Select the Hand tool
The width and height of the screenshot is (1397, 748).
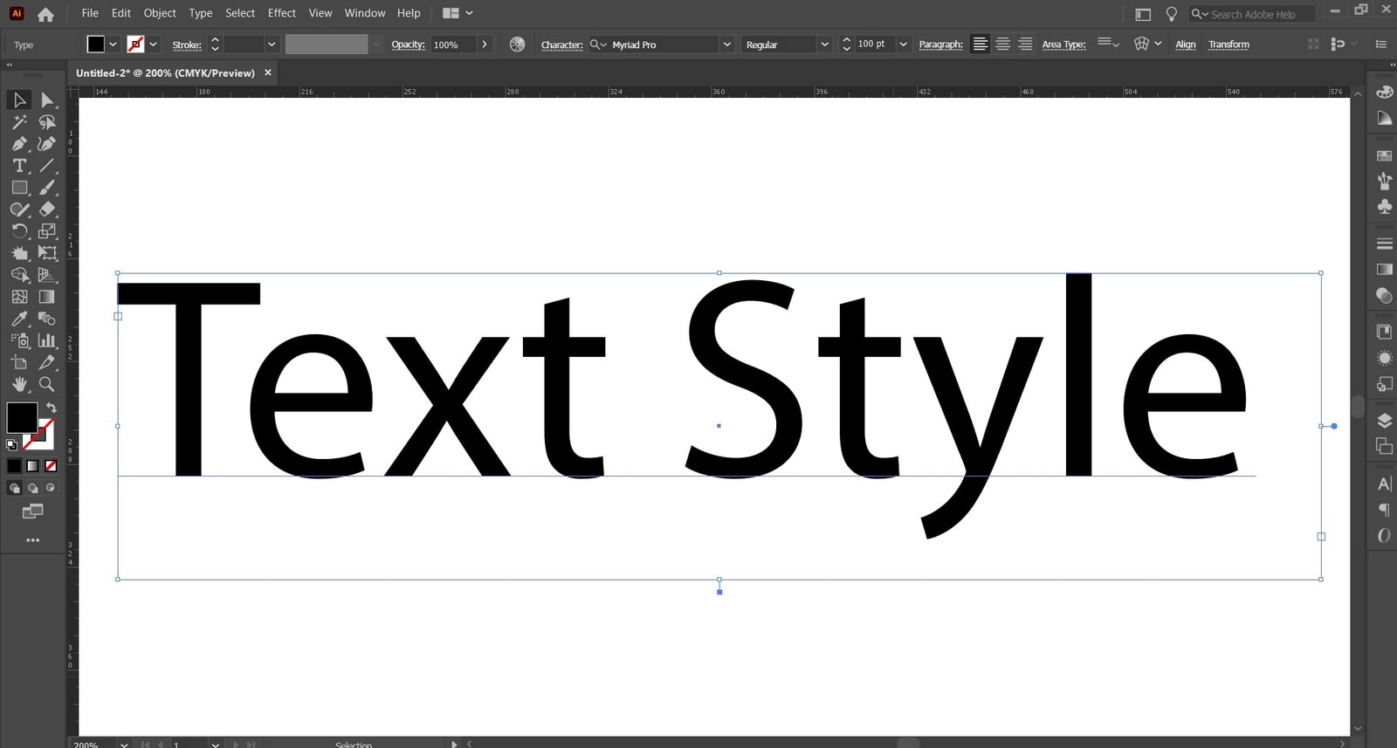tap(19, 384)
